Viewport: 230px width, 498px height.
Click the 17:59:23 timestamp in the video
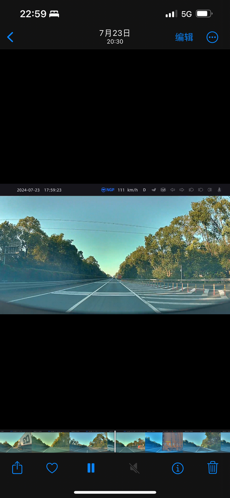(x=53, y=190)
